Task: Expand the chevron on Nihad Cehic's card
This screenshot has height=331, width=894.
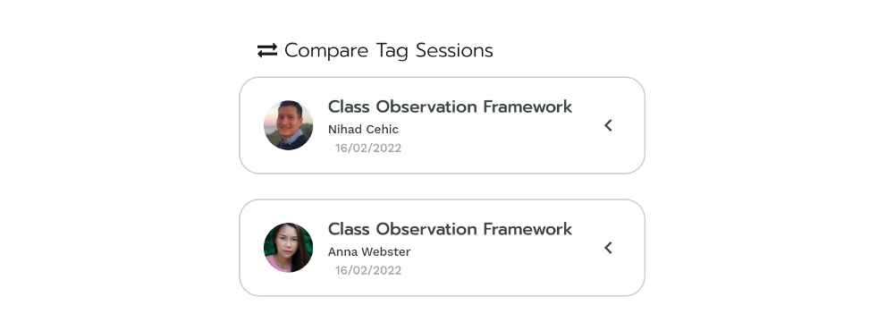Action: pos(608,125)
